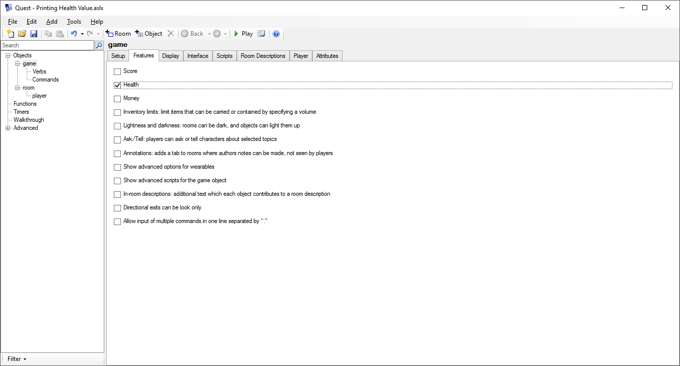Select Commands in the tree
Screen dimensions: 680x366
pyautogui.click(x=45, y=80)
